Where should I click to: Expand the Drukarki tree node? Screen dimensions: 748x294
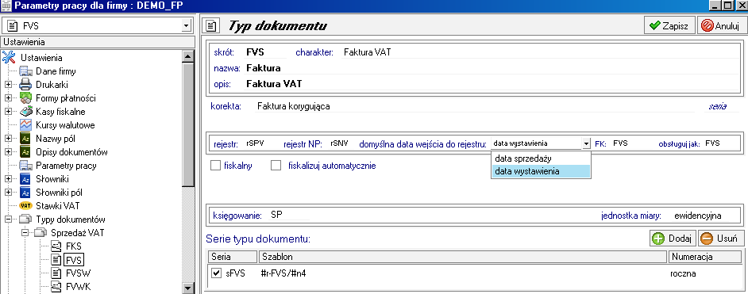tap(9, 85)
